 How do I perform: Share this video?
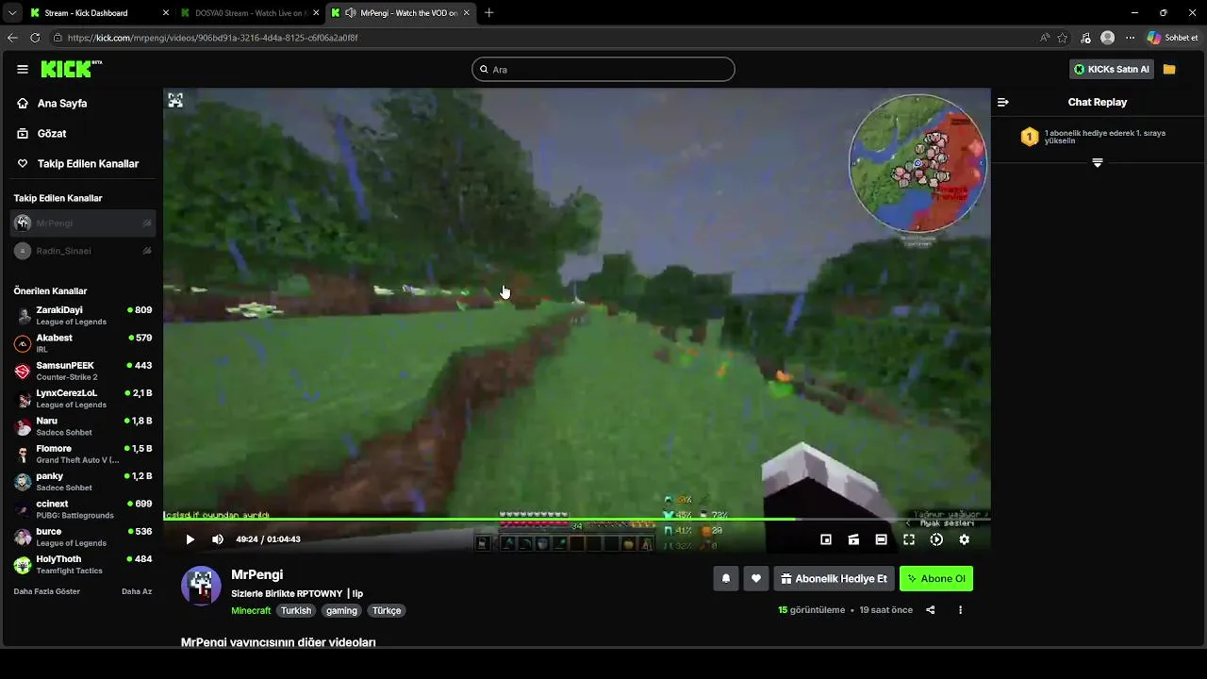tap(931, 610)
